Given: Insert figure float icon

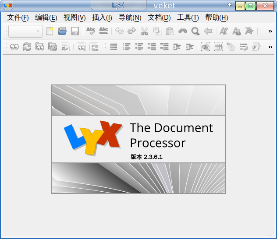Looking at the screenshot, I should (x=206, y=47).
